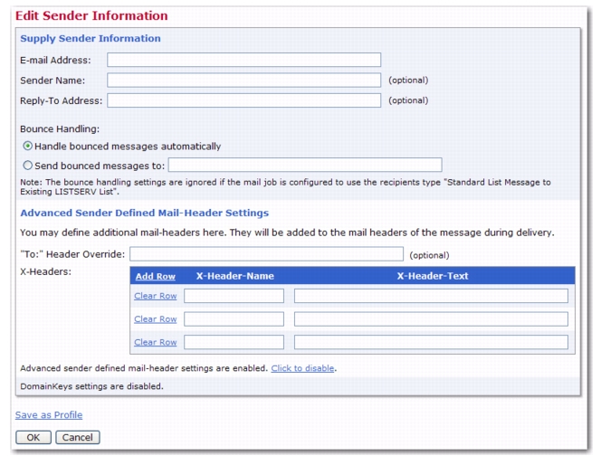Click the X-Headers label
Image resolution: width=601 pixels, height=465 pixels.
pyautogui.click(x=45, y=272)
